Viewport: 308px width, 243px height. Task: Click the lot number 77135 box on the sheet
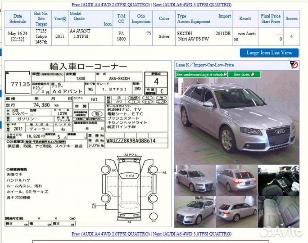coord(18,83)
